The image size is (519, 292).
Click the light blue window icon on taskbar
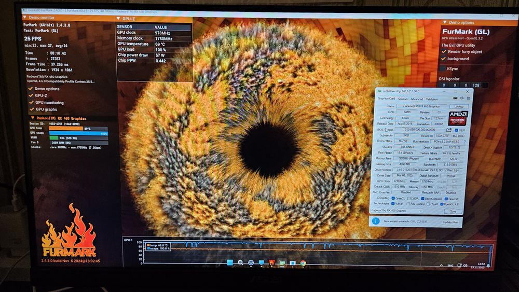293,263
